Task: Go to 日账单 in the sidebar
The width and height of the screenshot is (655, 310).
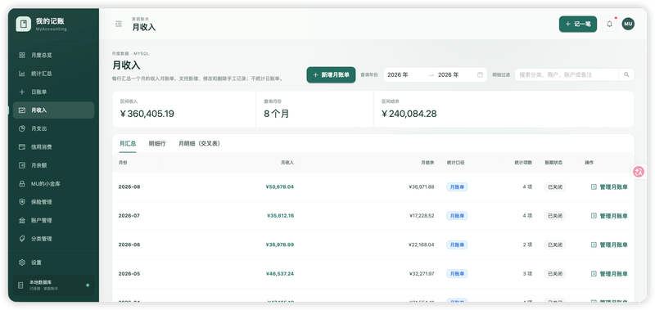Action: [53, 92]
